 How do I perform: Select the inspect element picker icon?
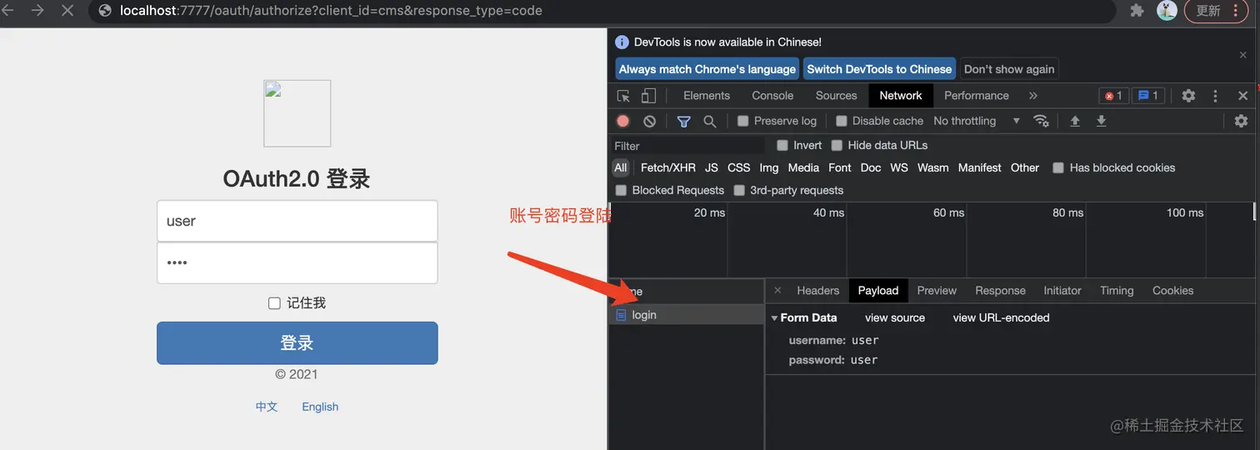pyautogui.click(x=623, y=96)
